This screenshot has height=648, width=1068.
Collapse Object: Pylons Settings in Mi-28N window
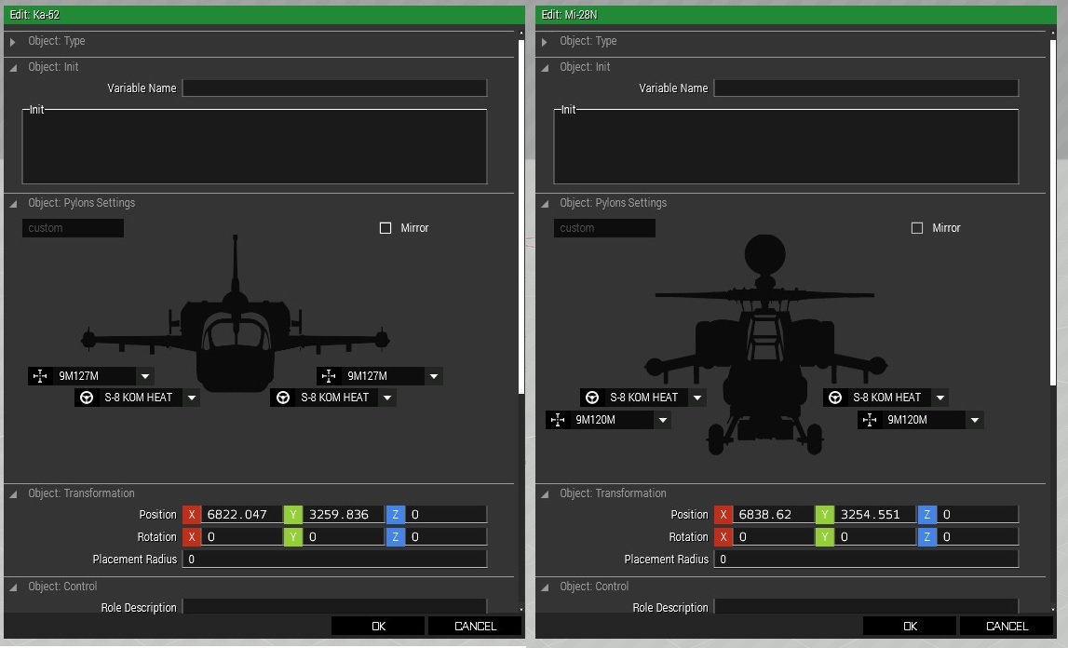(545, 203)
